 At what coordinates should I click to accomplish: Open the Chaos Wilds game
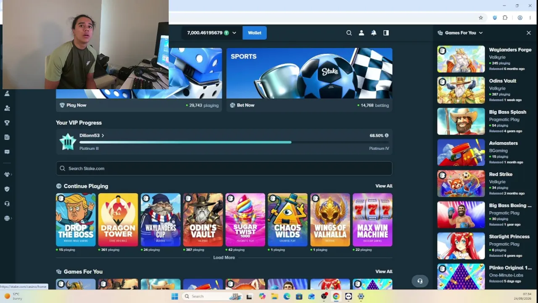click(x=287, y=220)
